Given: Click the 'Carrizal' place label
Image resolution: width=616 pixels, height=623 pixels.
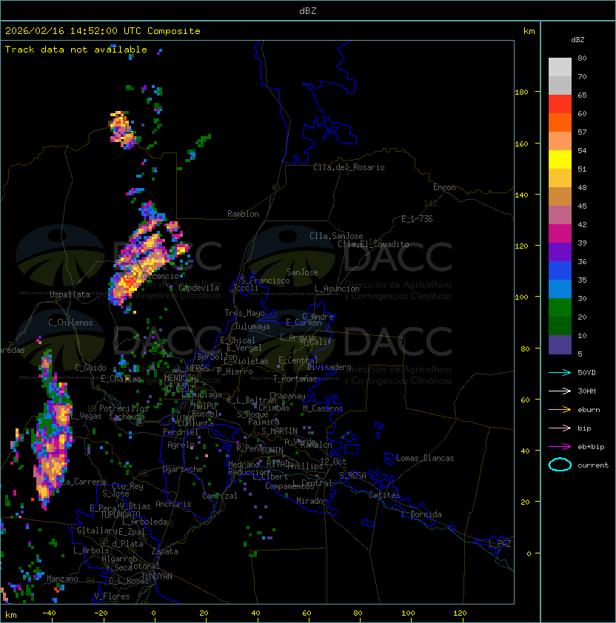Looking at the screenshot, I should [x=220, y=496].
